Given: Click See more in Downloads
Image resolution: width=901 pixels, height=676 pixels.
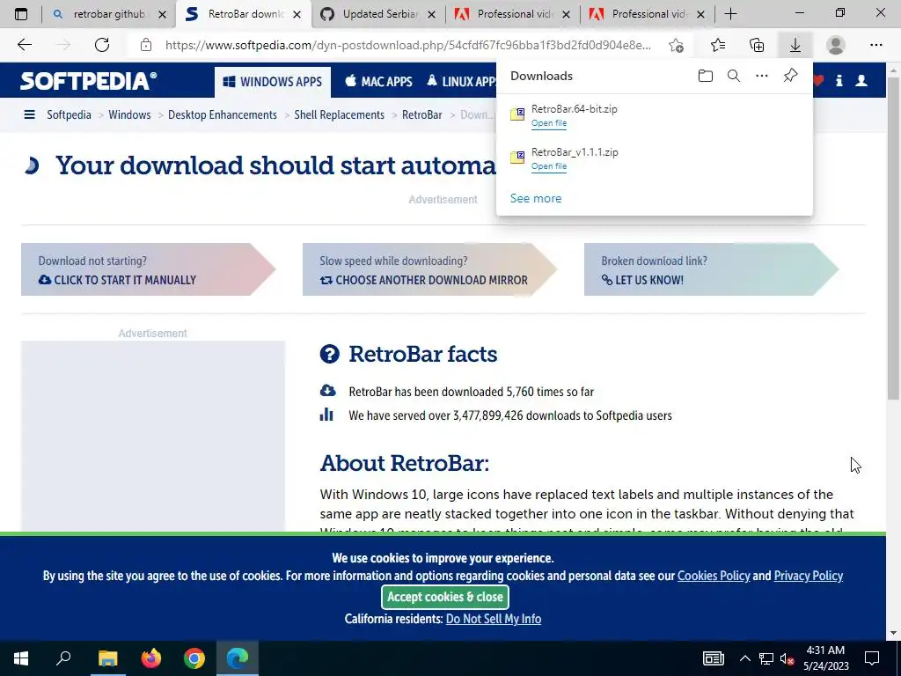Looking at the screenshot, I should coord(536,198).
